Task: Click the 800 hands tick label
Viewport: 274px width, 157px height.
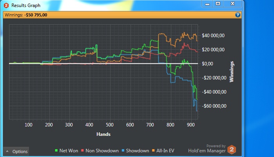Action: click(171, 125)
